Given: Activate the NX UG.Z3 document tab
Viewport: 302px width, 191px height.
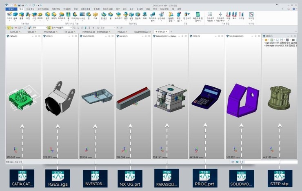Looking at the screenshot, I should [69, 32].
